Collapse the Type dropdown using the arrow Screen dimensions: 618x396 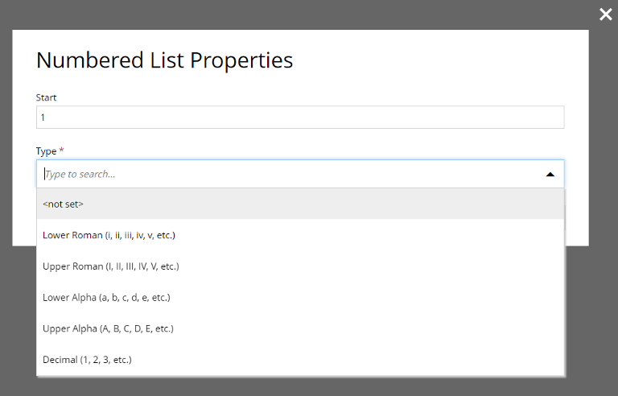pyautogui.click(x=550, y=175)
